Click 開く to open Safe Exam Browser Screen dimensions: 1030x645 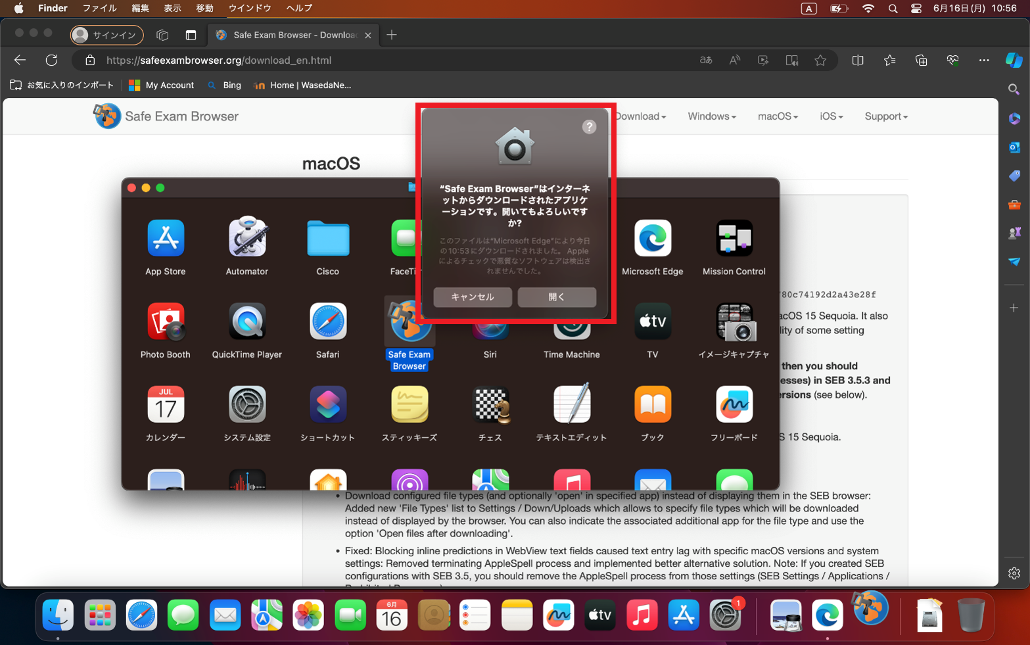click(556, 297)
